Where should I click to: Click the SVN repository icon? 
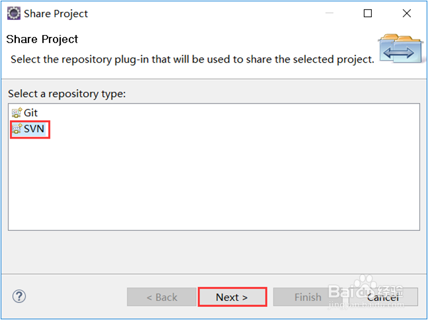pos(17,129)
